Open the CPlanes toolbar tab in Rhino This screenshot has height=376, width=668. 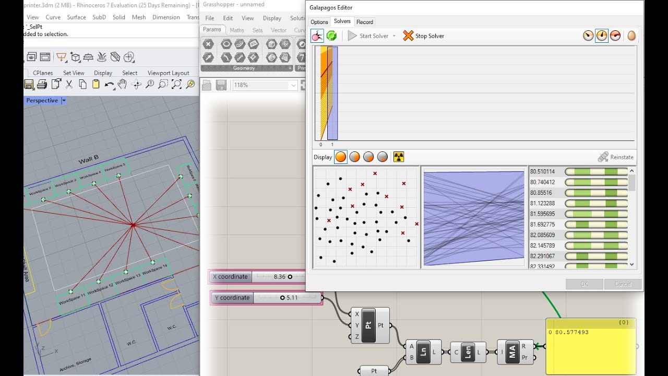tap(43, 73)
